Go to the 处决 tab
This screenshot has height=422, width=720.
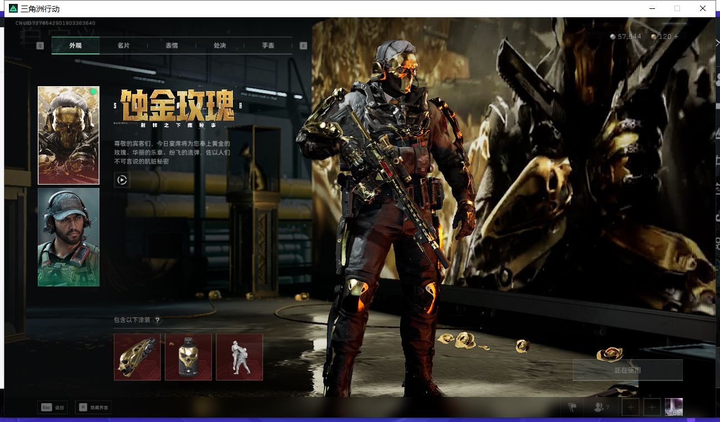tap(220, 46)
